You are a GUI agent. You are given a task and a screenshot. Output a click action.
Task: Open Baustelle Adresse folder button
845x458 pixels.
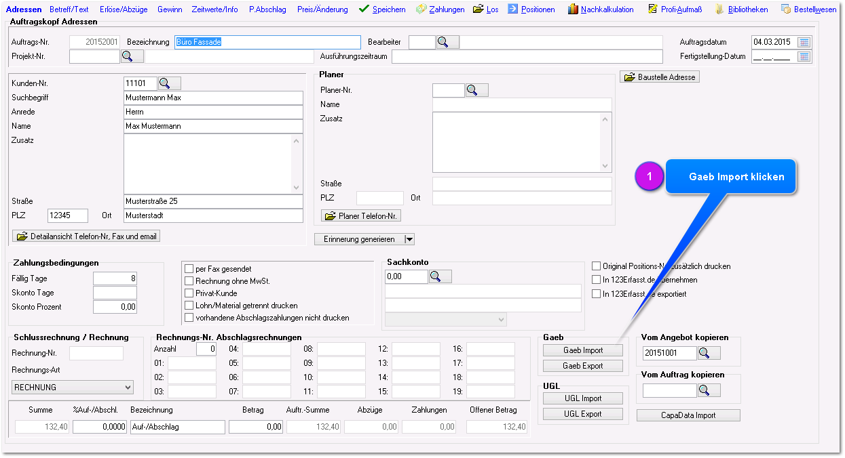[x=660, y=77]
